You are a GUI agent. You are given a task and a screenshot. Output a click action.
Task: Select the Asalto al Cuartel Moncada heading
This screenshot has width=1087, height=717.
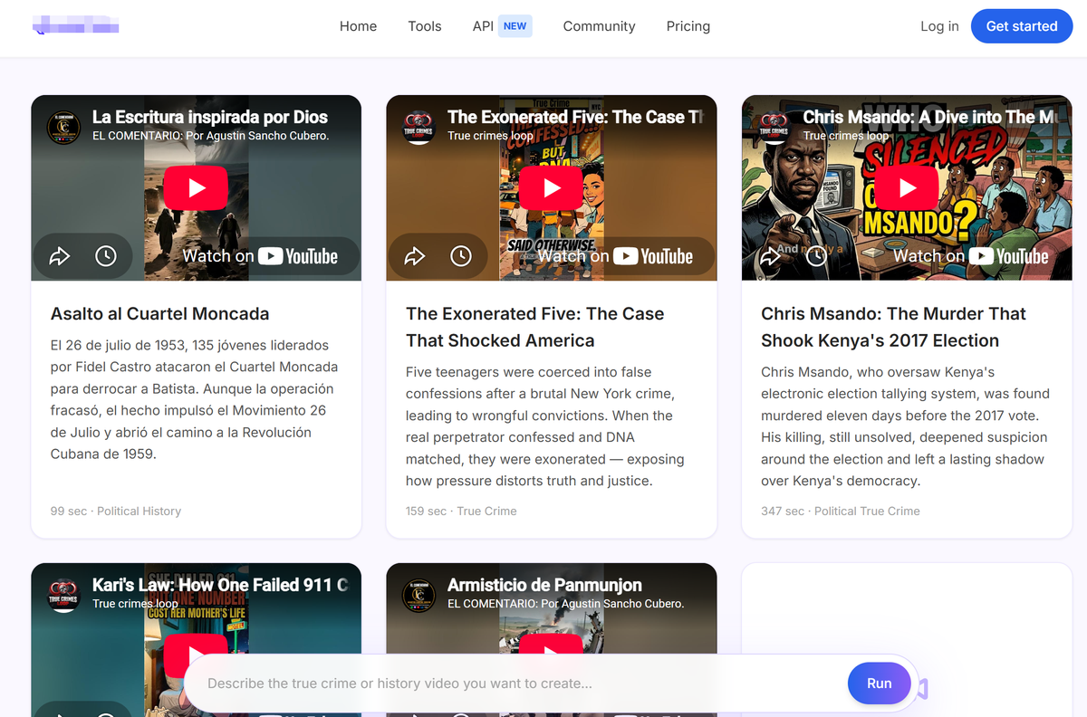coord(160,314)
